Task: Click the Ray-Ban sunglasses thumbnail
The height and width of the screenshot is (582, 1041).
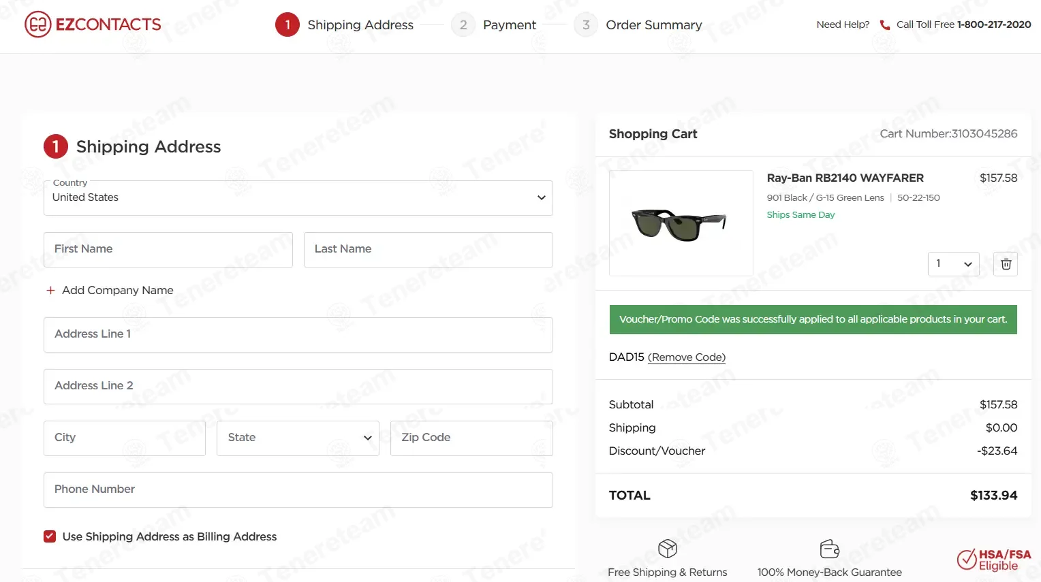Action: tap(681, 223)
